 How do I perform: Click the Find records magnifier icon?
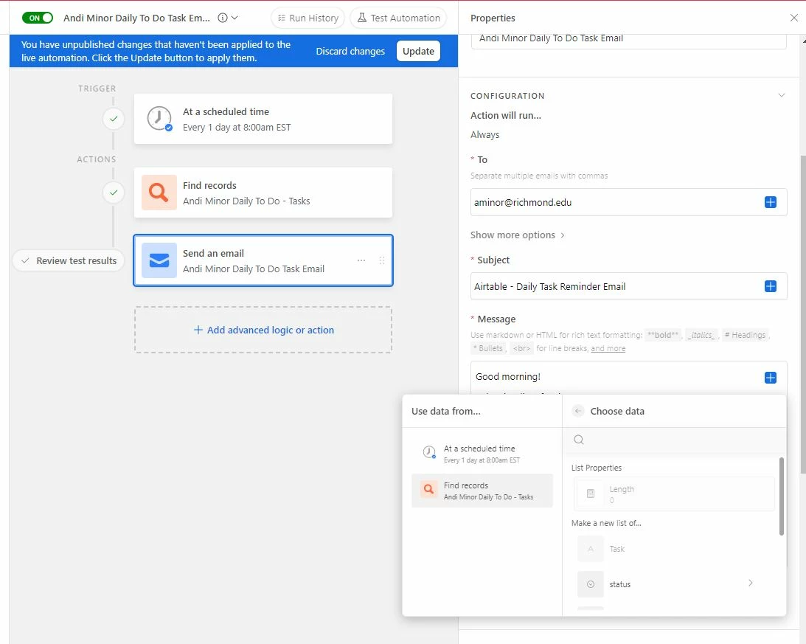point(159,193)
